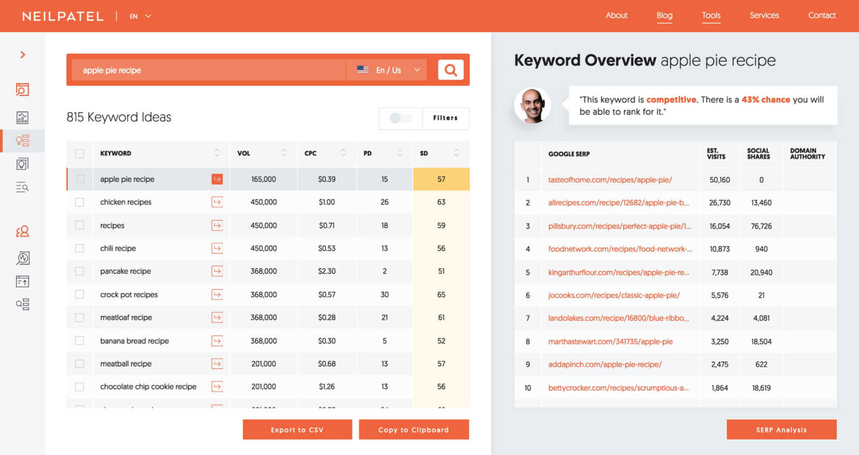Check the crock pot recipes checkbox
Viewport: 859px width, 455px height.
(79, 295)
